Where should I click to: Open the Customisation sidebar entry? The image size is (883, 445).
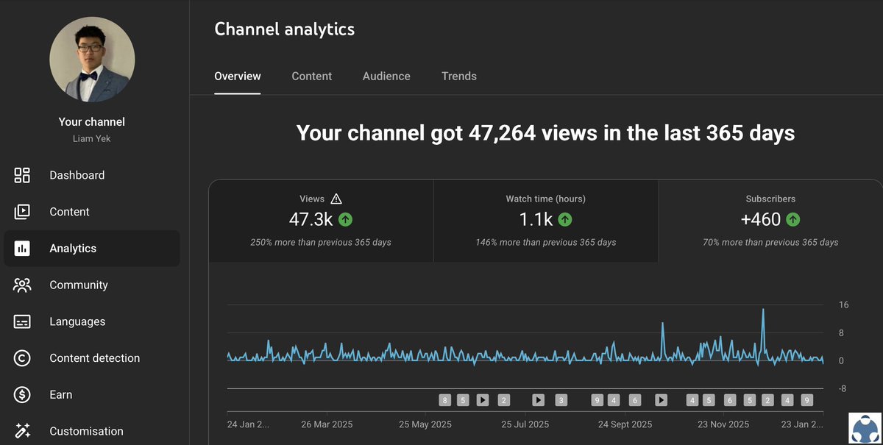[x=86, y=431]
